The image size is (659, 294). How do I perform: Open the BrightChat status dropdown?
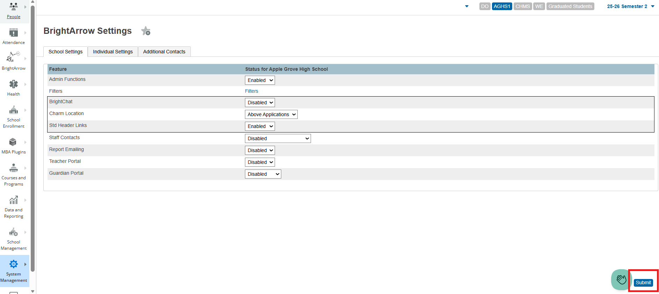[x=260, y=103]
